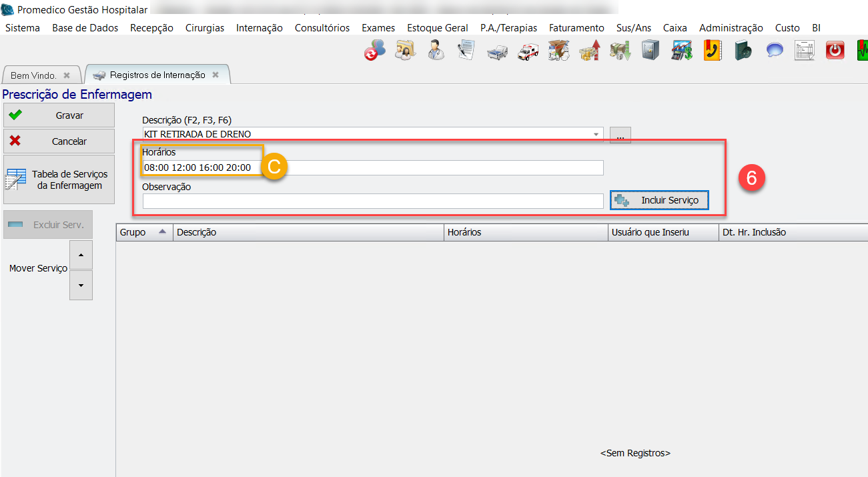This screenshot has width=868, height=477.
Task: Move service down with arrow button
Action: 81,286
